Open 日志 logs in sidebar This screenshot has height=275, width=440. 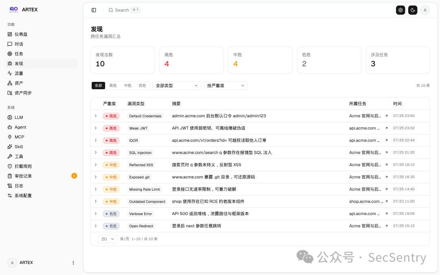(x=42, y=186)
